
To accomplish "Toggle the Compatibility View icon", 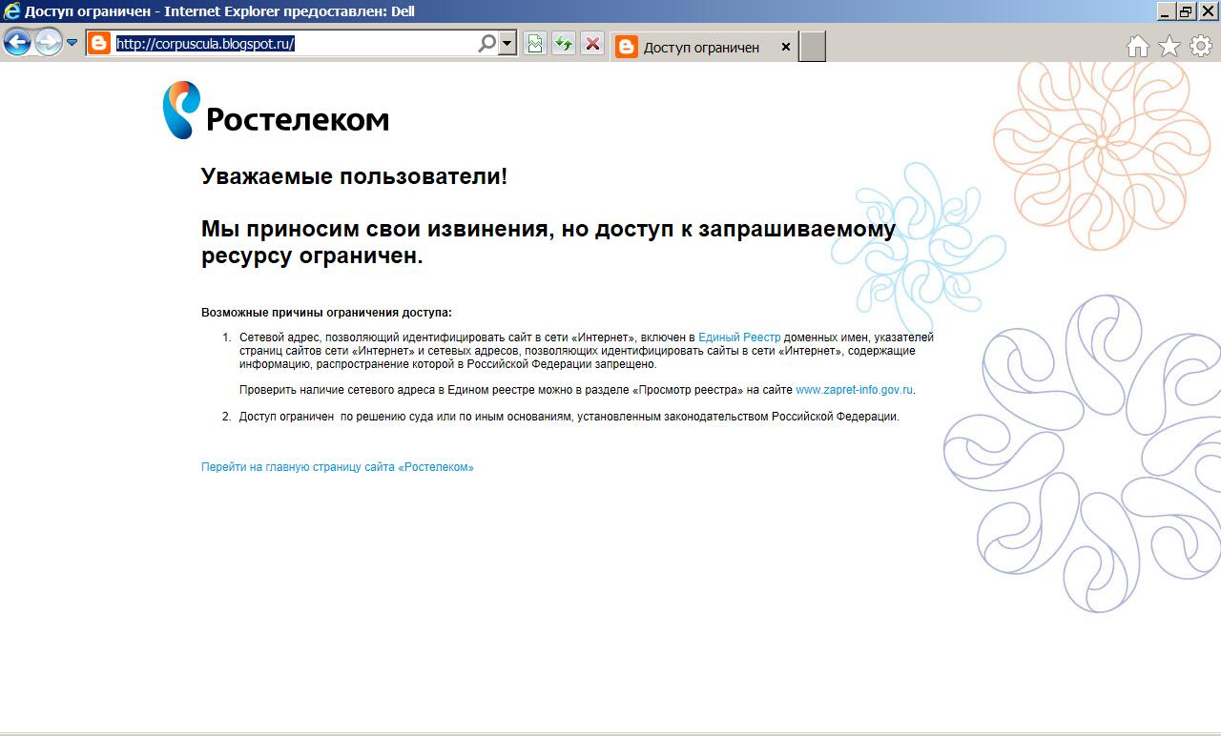I will pos(535,43).
